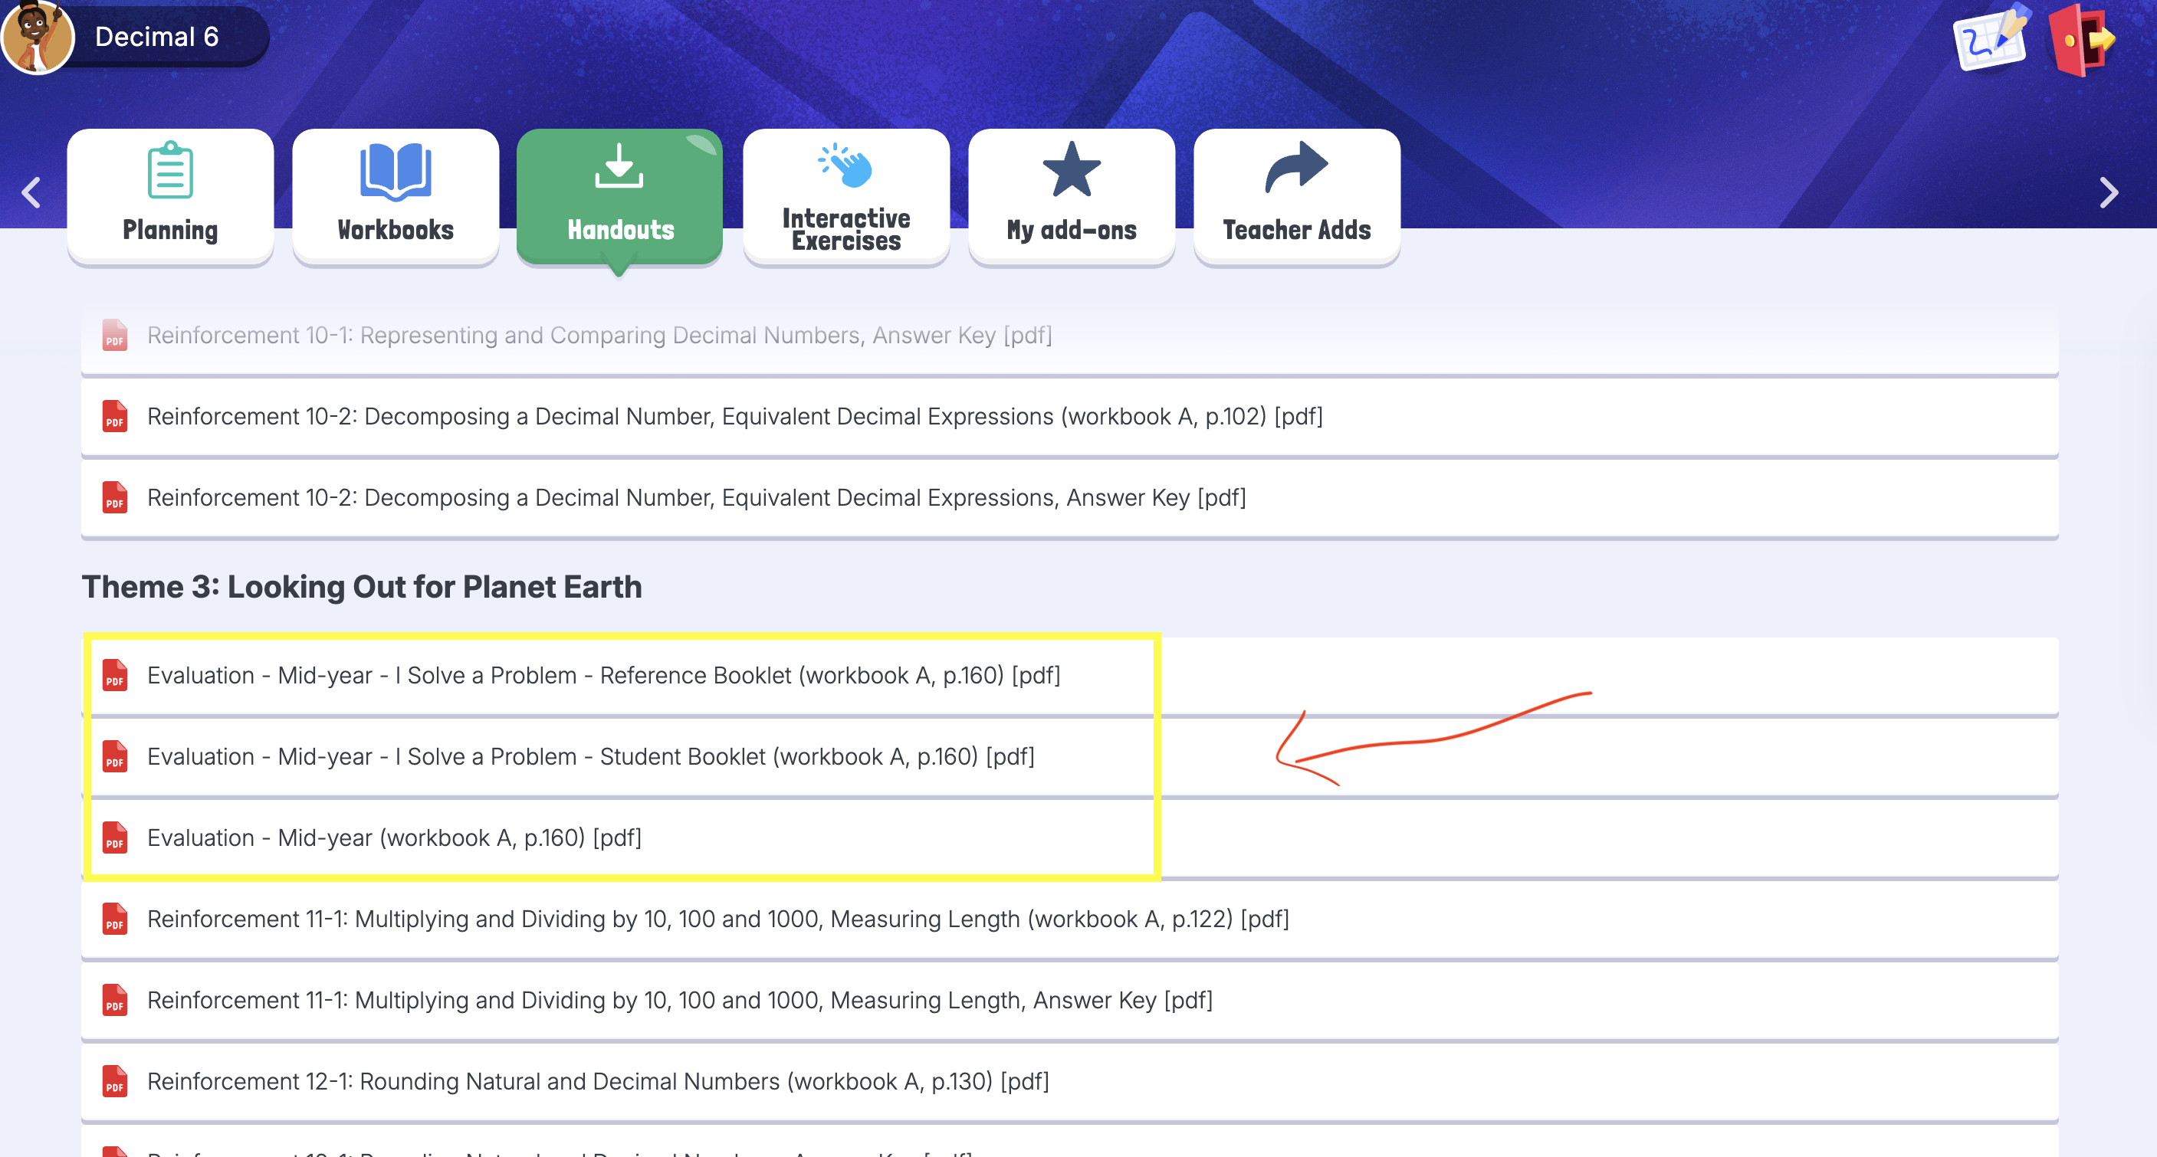Viewport: 2157px width, 1157px height.
Task: Click the tapping hand icon on Interactive Exercises
Action: (x=845, y=165)
